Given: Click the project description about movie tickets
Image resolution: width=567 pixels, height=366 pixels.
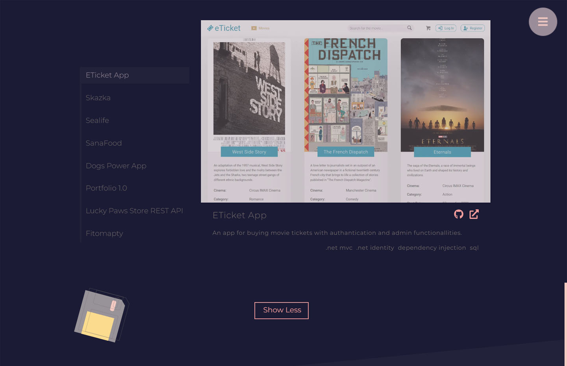Looking at the screenshot, I should 337,233.
